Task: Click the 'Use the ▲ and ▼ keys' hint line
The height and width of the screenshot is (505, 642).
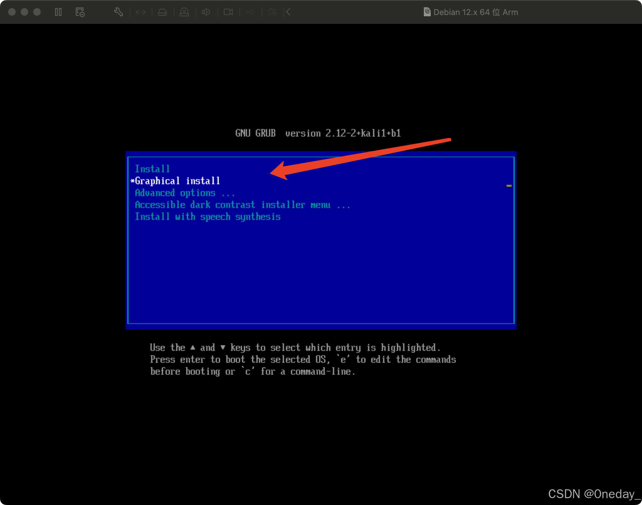Action: pos(295,347)
